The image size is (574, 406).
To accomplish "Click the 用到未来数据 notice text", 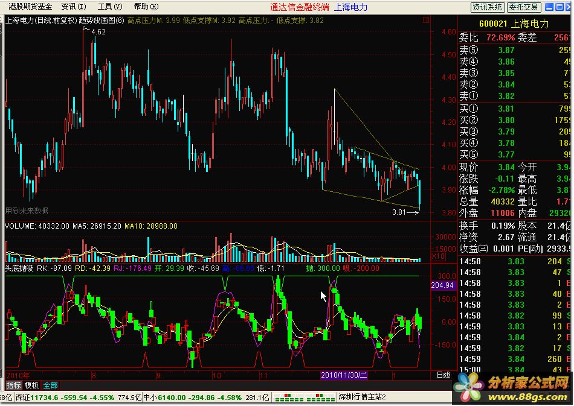I will pos(27,211).
